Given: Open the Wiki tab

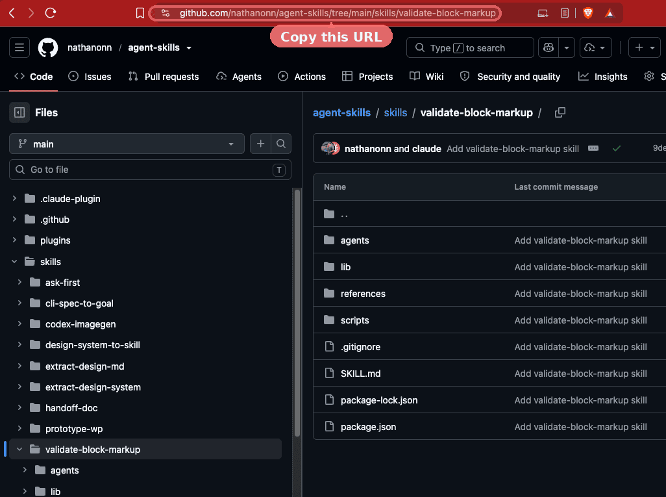Looking at the screenshot, I should (x=426, y=77).
